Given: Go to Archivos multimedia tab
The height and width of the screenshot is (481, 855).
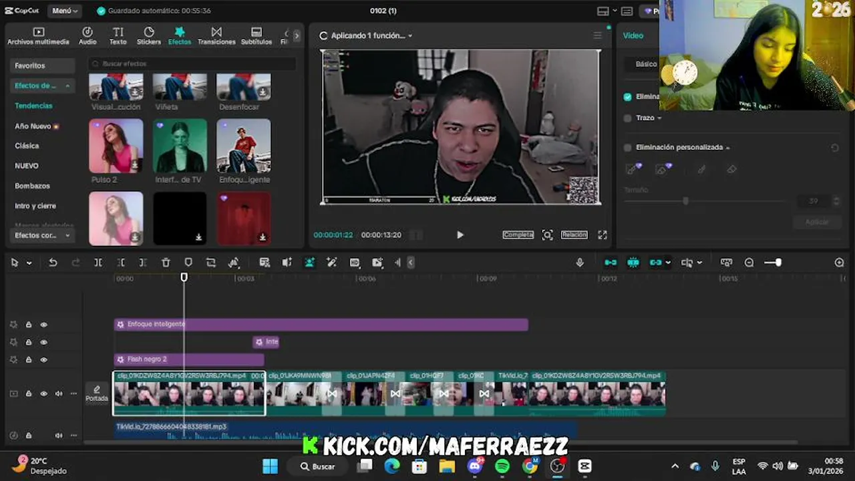Looking at the screenshot, I should 38,35.
